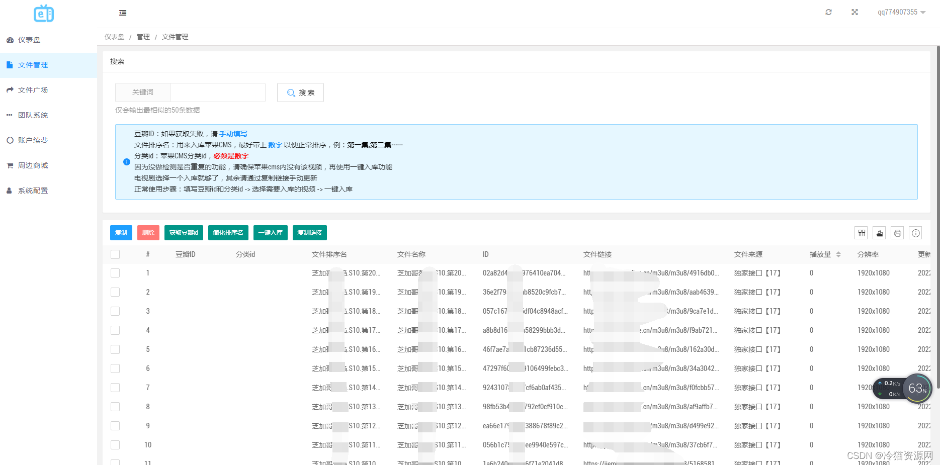The width and height of the screenshot is (940, 465).
Task: Check the checkbox for row 7
Action: click(x=115, y=388)
